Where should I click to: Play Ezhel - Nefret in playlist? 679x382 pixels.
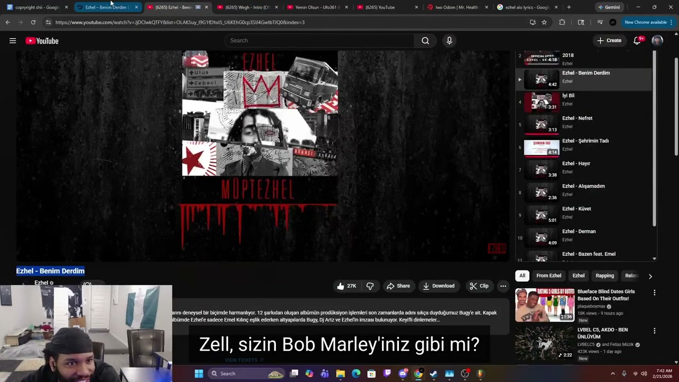click(584, 125)
